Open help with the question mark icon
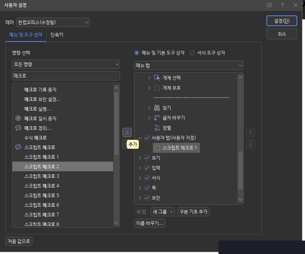305x254 pixels. (x=282, y=5)
